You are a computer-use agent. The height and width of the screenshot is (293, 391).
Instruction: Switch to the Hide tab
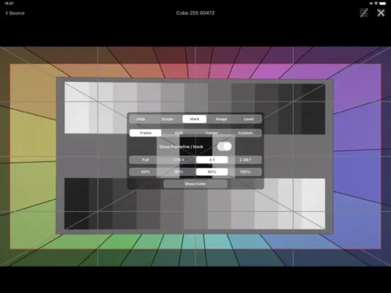tap(141, 119)
